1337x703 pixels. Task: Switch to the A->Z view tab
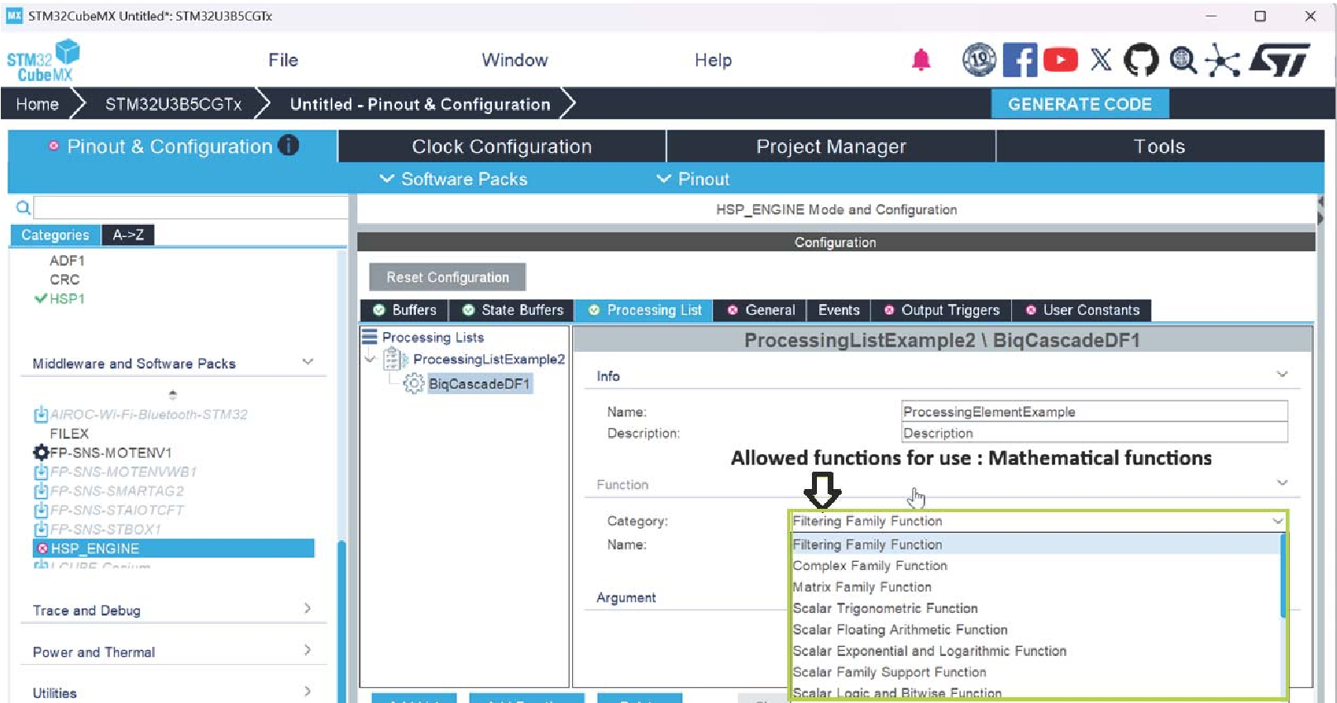coord(128,235)
